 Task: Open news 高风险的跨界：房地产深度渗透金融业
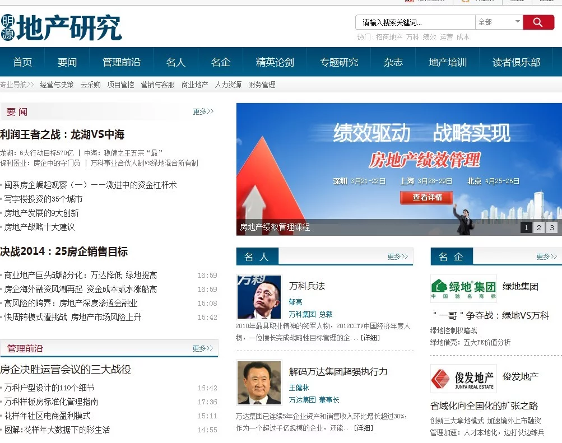(x=71, y=303)
